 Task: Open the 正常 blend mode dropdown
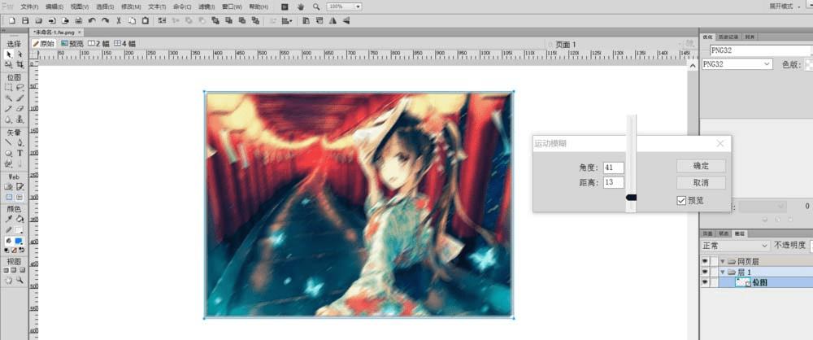[735, 246]
